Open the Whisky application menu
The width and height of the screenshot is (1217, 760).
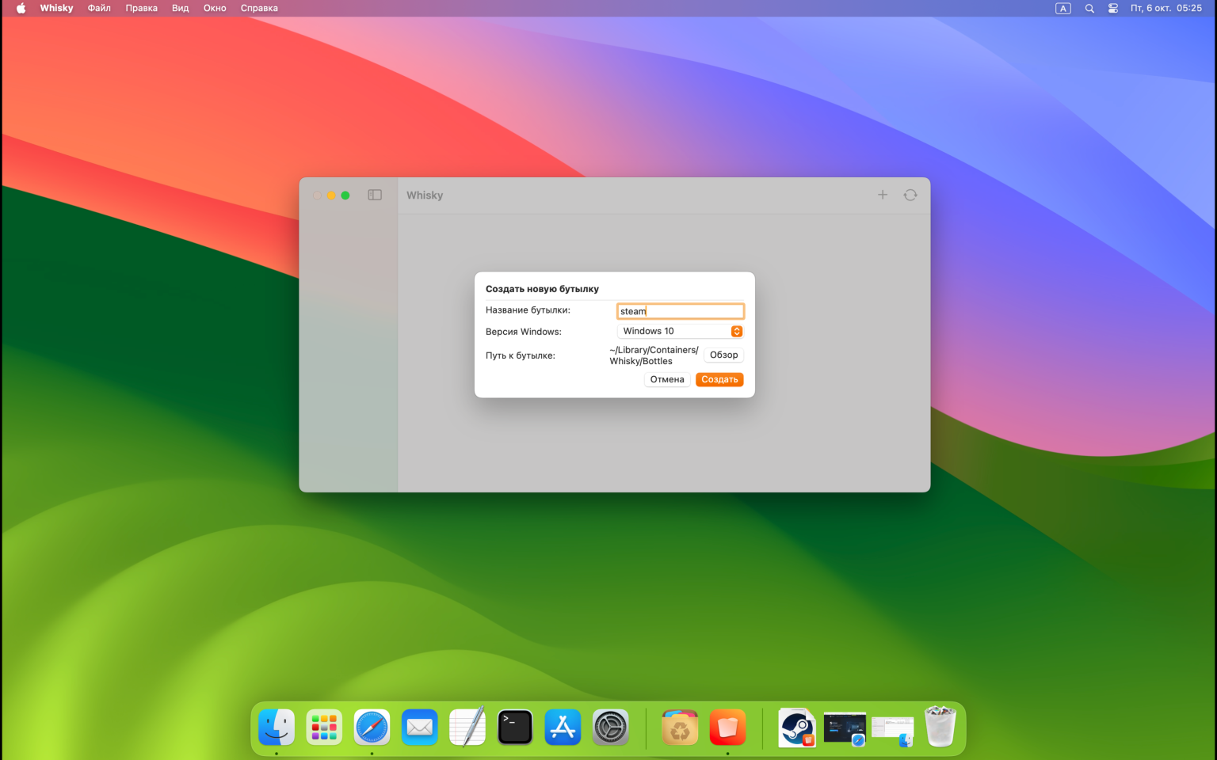56,8
